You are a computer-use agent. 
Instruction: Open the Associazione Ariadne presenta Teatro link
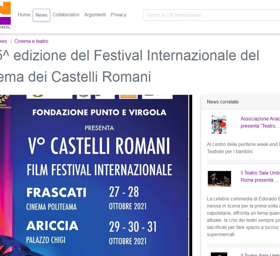(x=260, y=122)
